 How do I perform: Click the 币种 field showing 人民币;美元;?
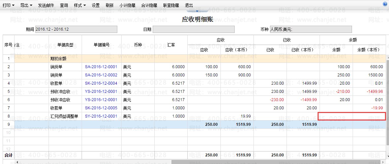click(311, 29)
